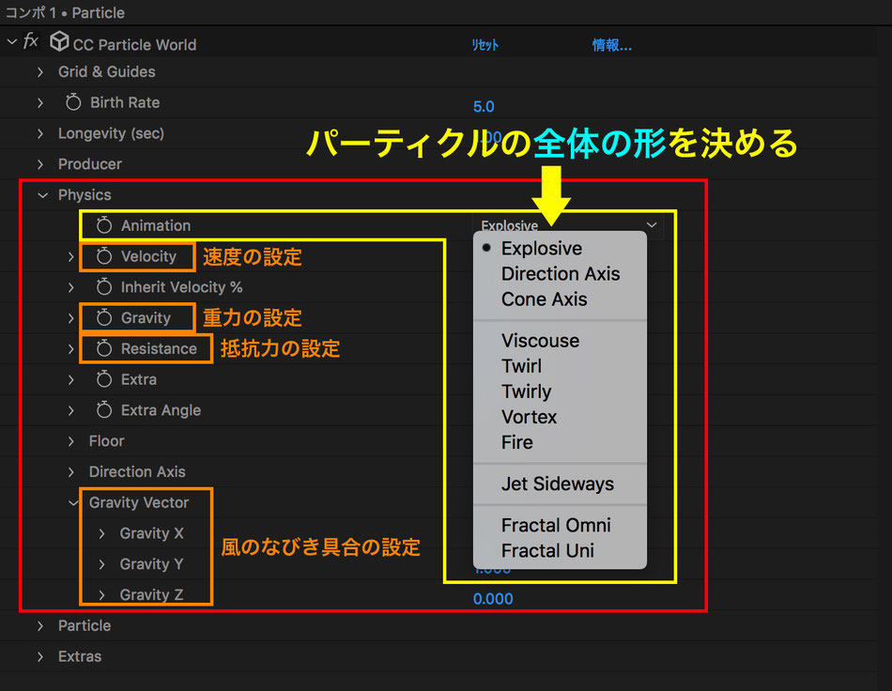Expand the Longevity (sec) property
Screen dimensions: 892x691
tap(39, 133)
